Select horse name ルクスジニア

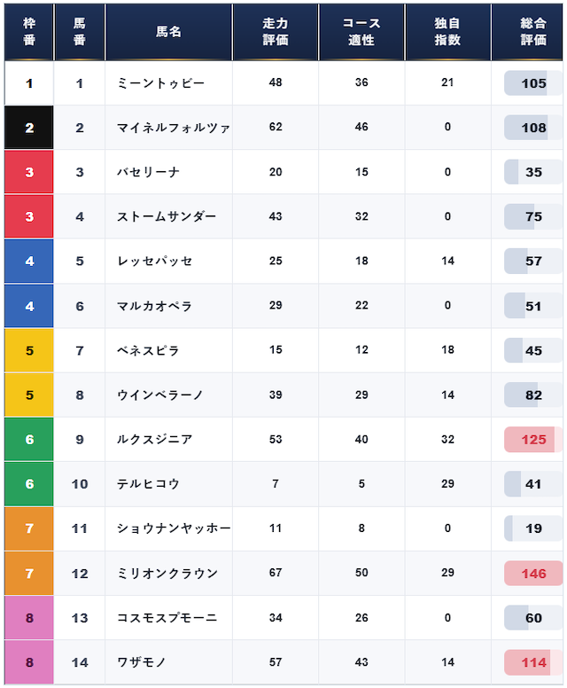pyautogui.click(x=154, y=440)
